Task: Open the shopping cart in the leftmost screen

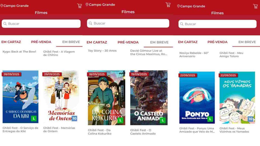Action: click(79, 6)
